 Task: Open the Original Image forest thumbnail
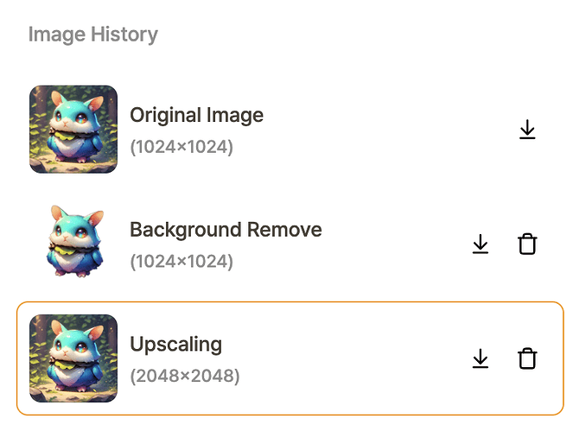73,130
